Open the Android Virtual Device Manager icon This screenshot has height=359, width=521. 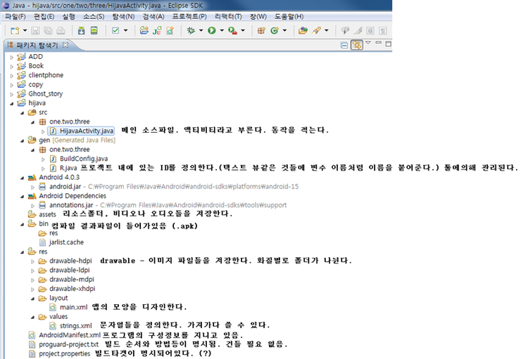pos(94,31)
